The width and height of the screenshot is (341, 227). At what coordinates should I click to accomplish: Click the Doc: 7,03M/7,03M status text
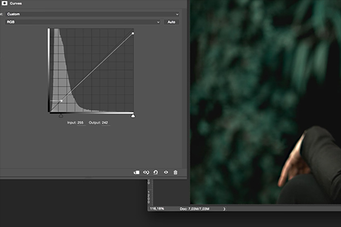coord(194,208)
